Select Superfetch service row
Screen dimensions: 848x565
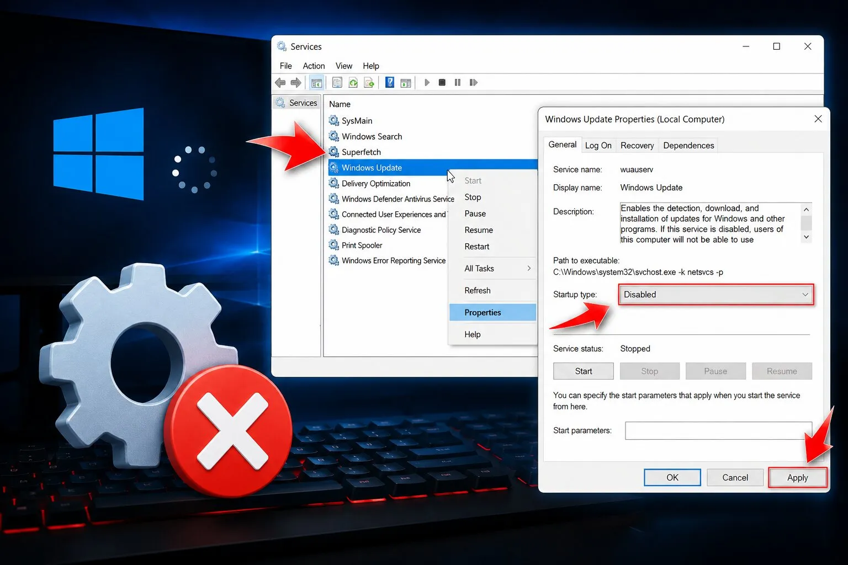[355, 152]
